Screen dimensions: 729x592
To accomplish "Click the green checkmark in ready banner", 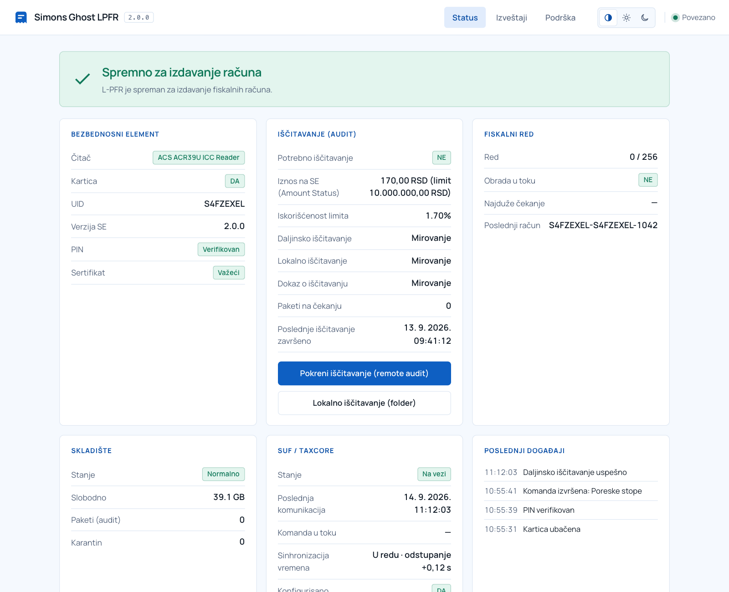I will coord(82,79).
